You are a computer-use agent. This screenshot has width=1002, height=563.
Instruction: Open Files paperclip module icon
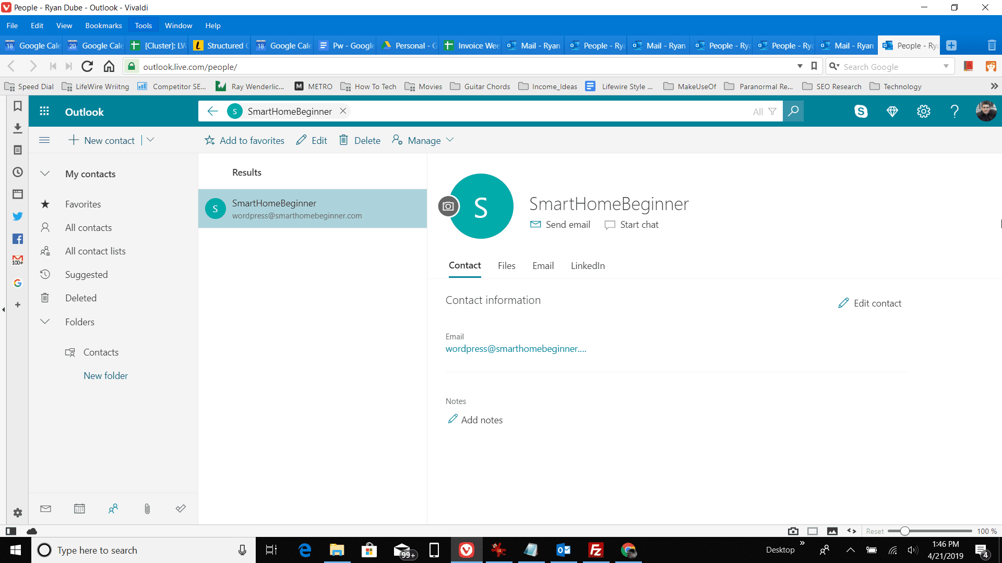coord(147,509)
